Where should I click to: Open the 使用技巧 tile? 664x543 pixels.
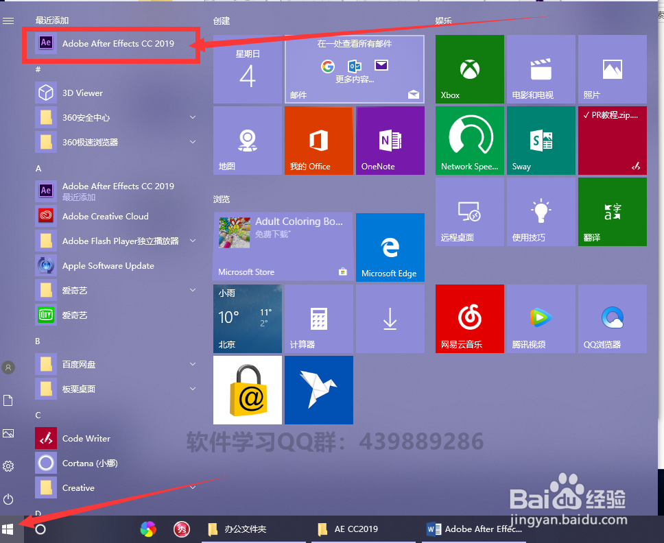[541, 212]
